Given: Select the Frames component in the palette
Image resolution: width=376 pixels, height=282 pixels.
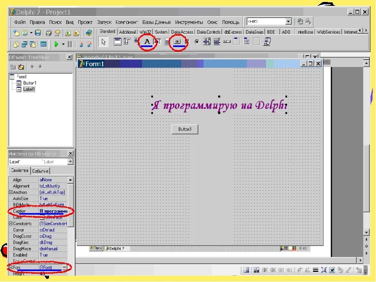Looking at the screenshot, I should coord(117,42).
